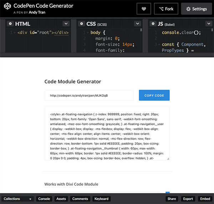This screenshot has width=214, height=204.
Task: Expand the HTML panel dropdown arrow
Action: point(66,24)
